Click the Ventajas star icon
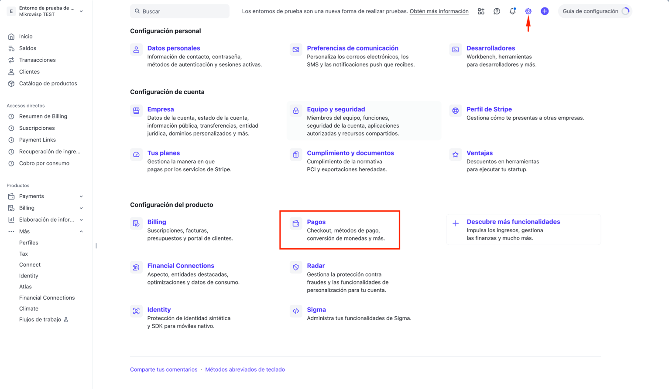Screen dimensions: 669x389 tap(456, 155)
